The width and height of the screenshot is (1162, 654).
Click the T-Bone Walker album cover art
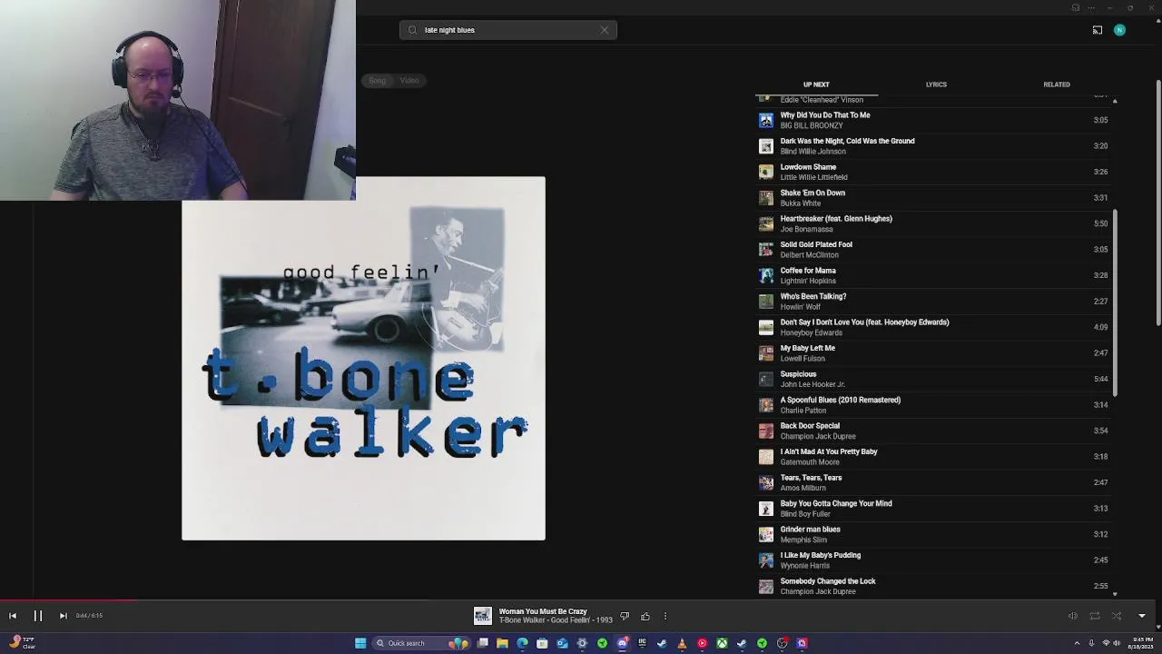tap(363, 359)
